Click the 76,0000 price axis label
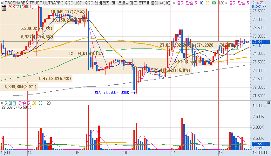 259,19
